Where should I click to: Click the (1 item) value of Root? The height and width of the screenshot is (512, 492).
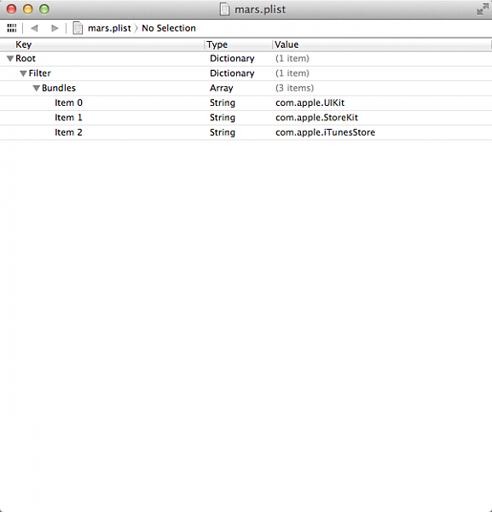click(292, 58)
